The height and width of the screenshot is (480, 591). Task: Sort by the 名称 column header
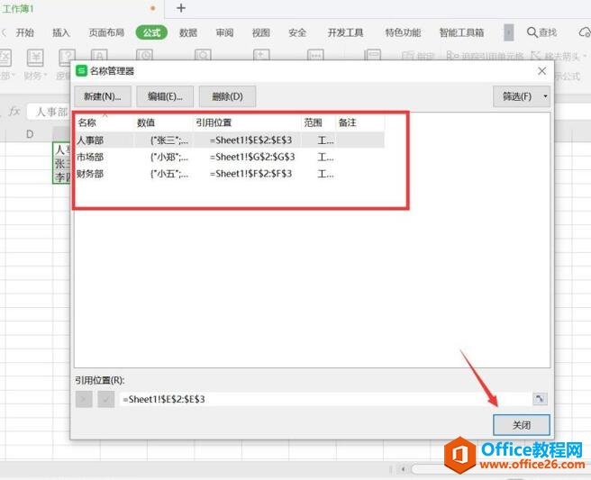(x=104, y=122)
